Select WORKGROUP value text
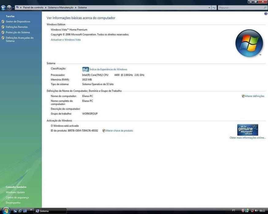The height and width of the screenshot is (214, 268). (90, 114)
